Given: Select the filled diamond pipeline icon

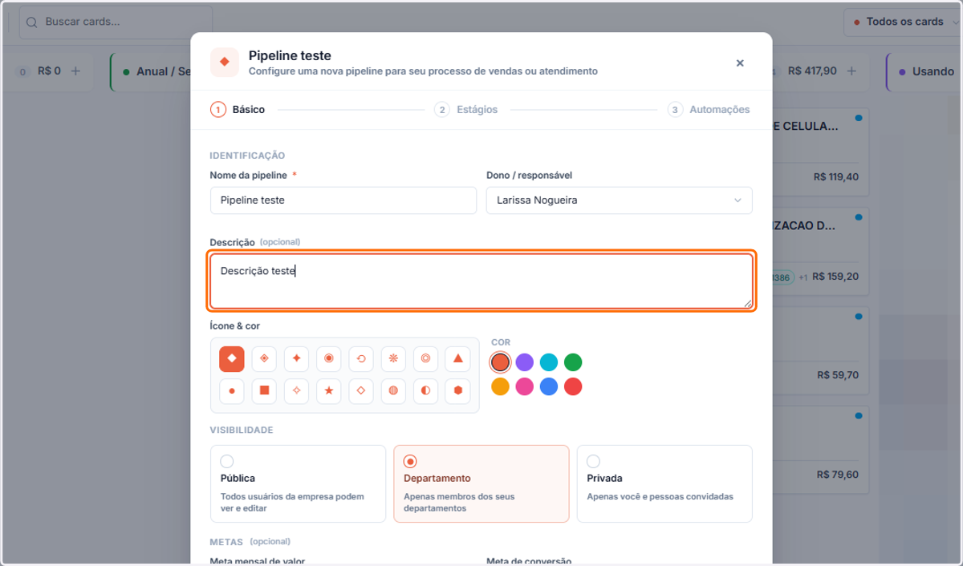Looking at the screenshot, I should (232, 358).
